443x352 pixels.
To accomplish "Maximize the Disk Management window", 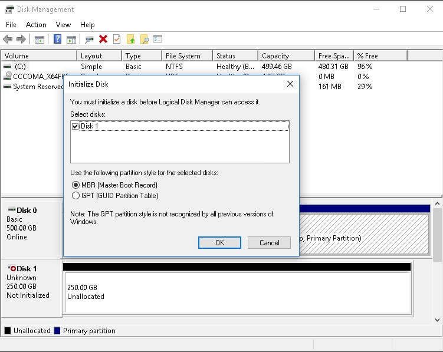I will click(x=403, y=9).
